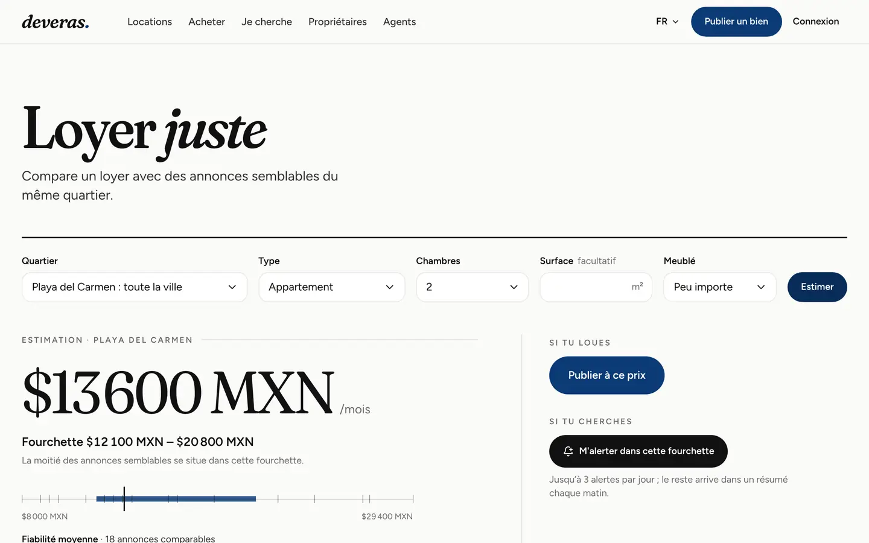Click the La moitié des annonces semblables sentence
869x543 pixels.
(x=163, y=460)
